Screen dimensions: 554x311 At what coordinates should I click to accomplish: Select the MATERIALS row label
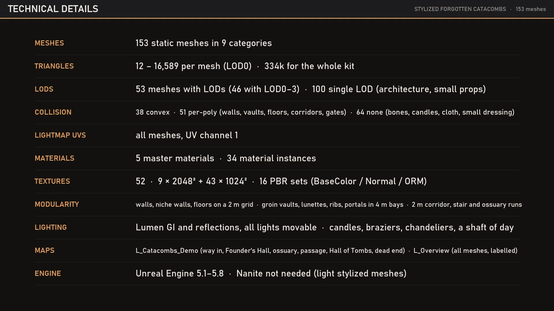click(55, 158)
